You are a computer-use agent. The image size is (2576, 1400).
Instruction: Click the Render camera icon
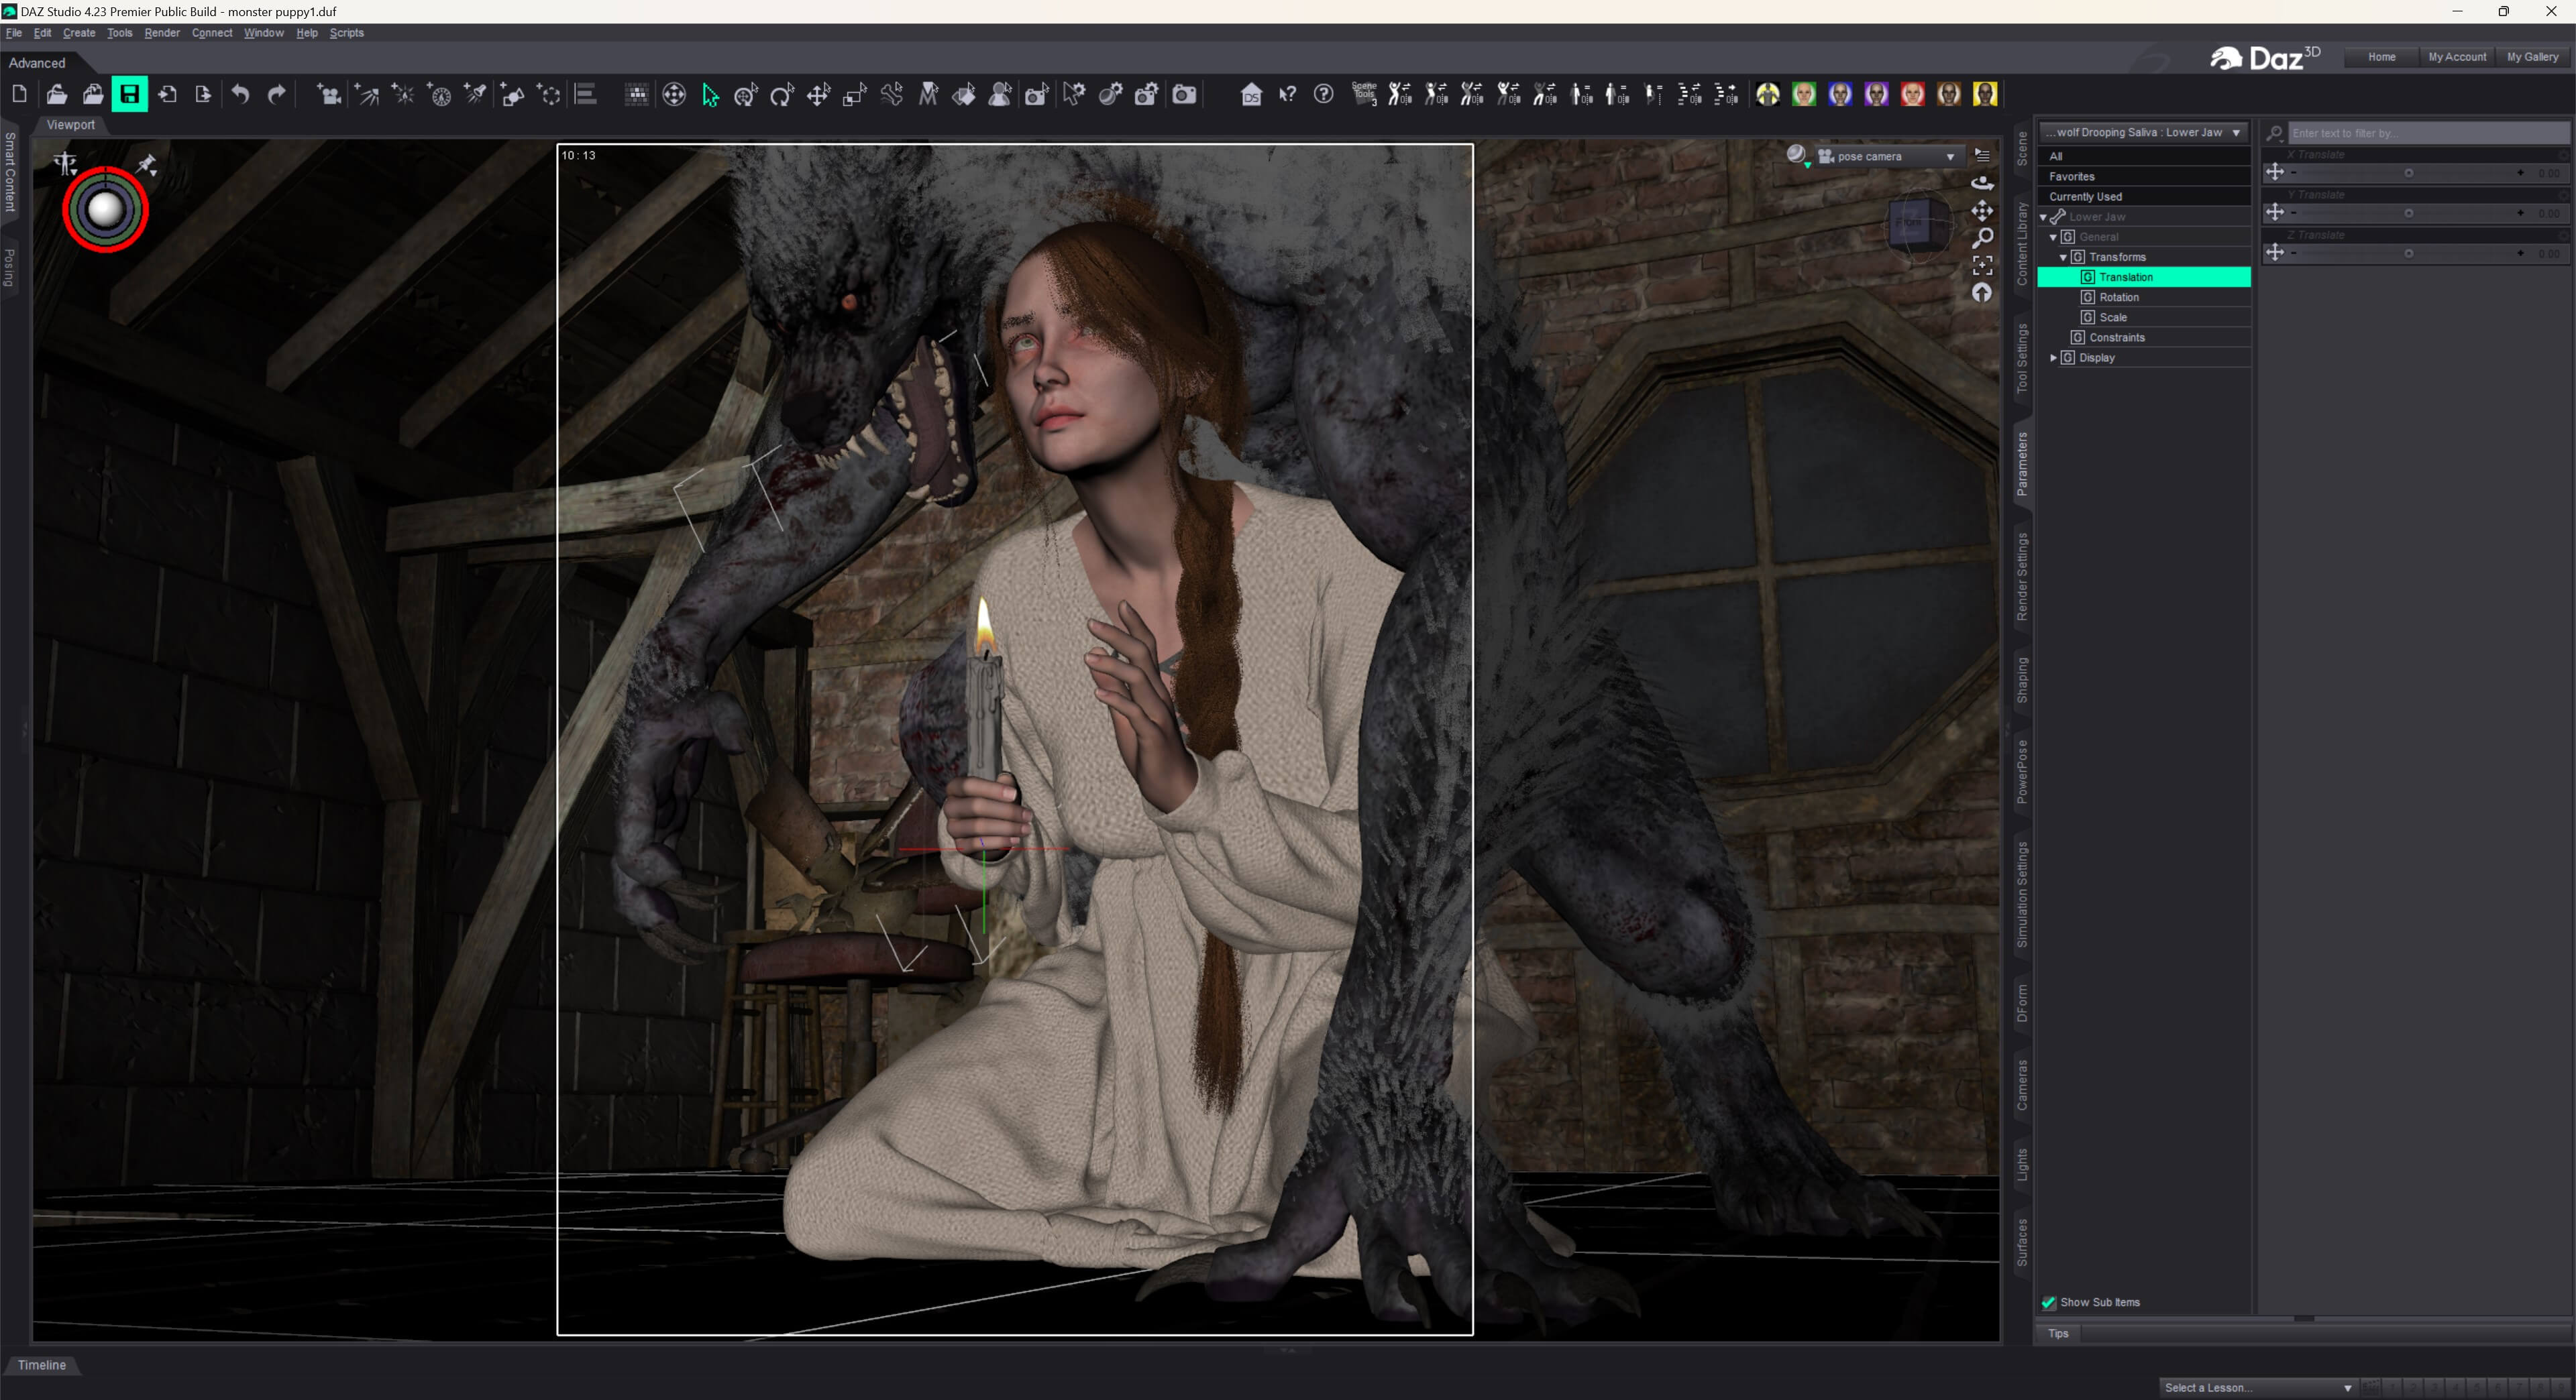[1184, 95]
